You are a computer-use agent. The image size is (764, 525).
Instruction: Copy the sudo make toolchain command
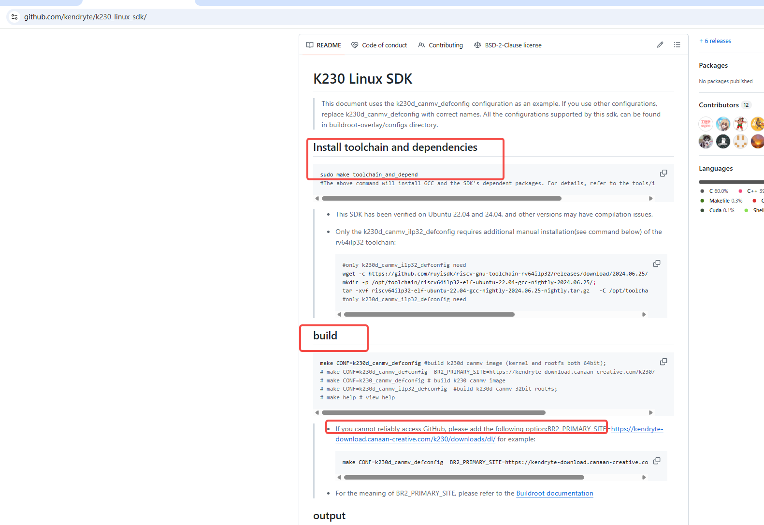tap(663, 173)
